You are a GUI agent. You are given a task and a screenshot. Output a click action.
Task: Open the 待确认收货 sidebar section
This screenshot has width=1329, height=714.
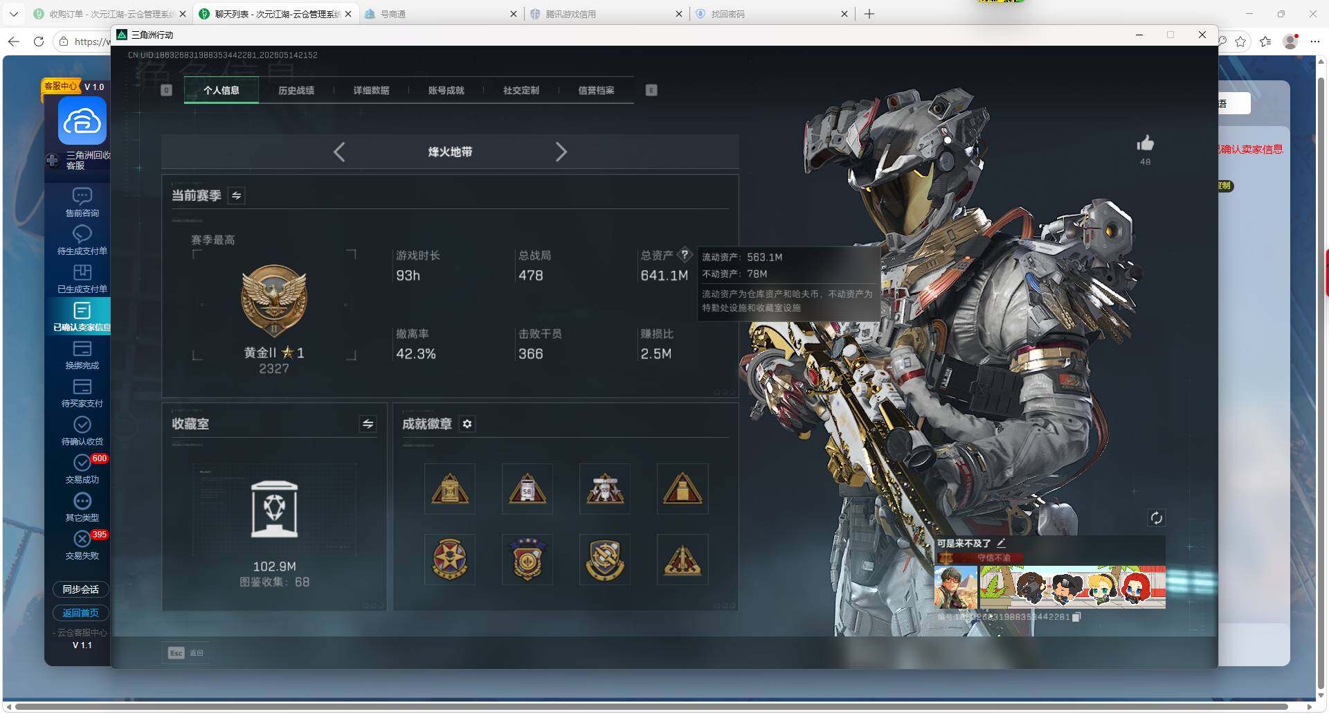82,431
